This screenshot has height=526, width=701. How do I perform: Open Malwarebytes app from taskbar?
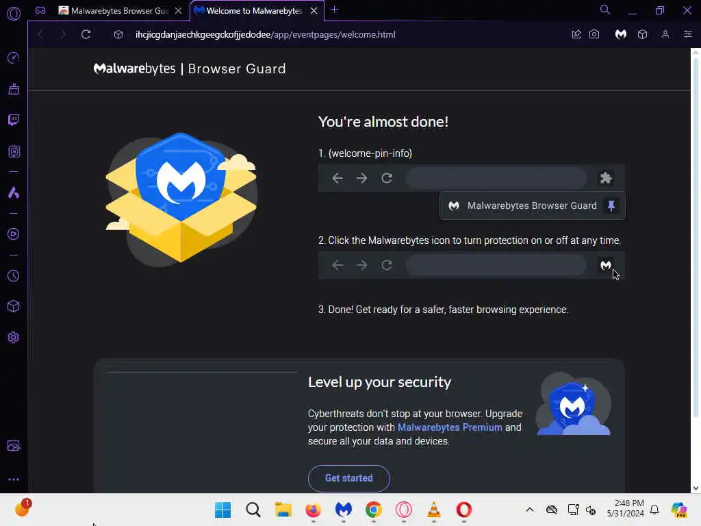[x=344, y=510]
